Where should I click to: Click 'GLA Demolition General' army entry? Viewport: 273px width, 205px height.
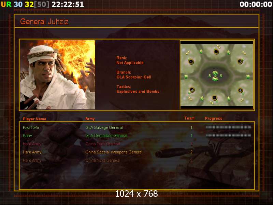(x=106, y=136)
